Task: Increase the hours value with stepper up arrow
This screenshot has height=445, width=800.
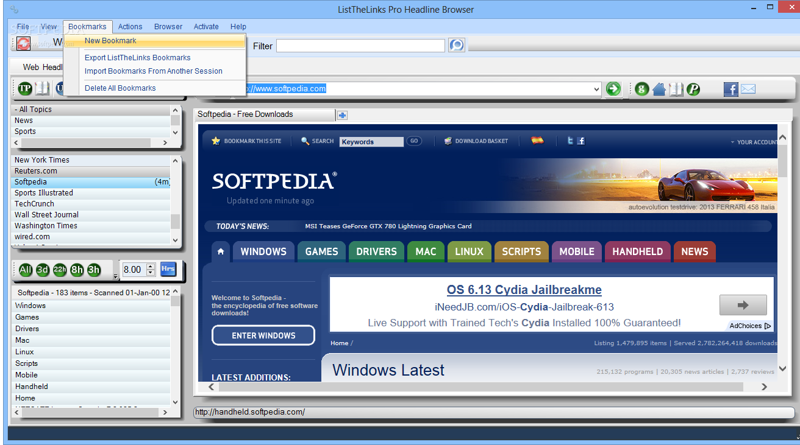Action: pos(151,266)
